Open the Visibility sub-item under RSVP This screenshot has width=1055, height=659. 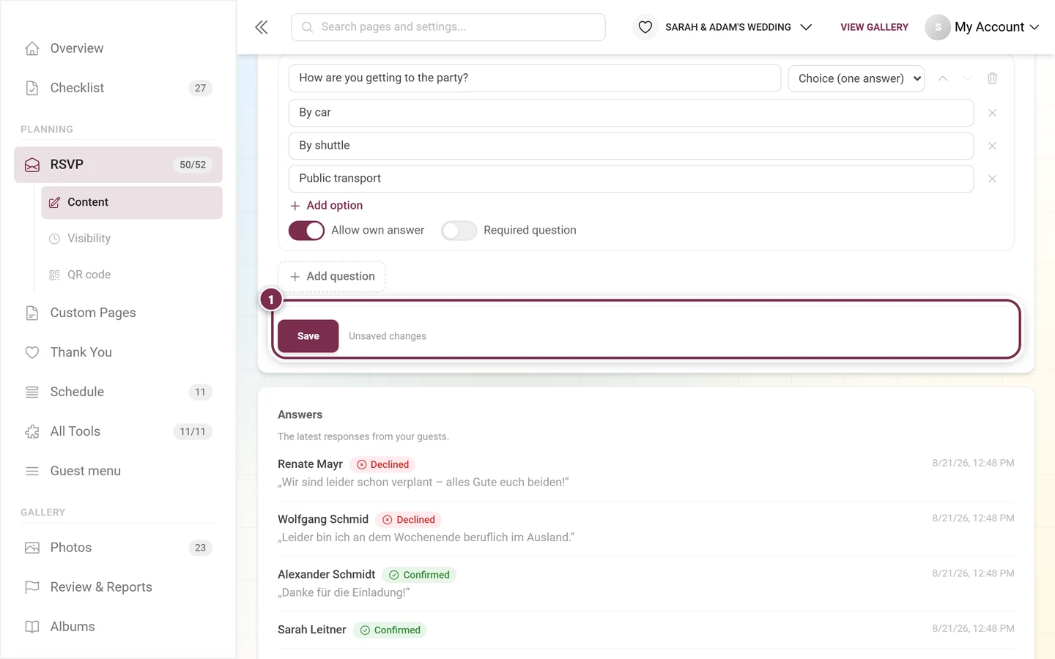[x=132, y=239]
